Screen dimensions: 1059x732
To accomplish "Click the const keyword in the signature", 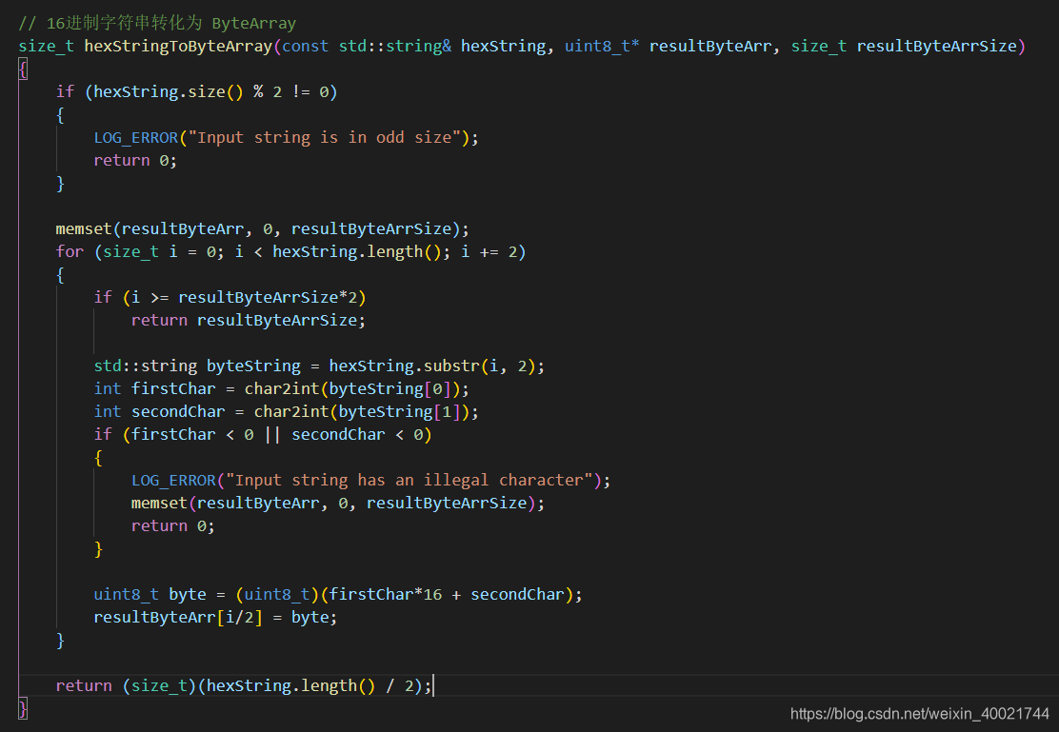I will point(306,46).
